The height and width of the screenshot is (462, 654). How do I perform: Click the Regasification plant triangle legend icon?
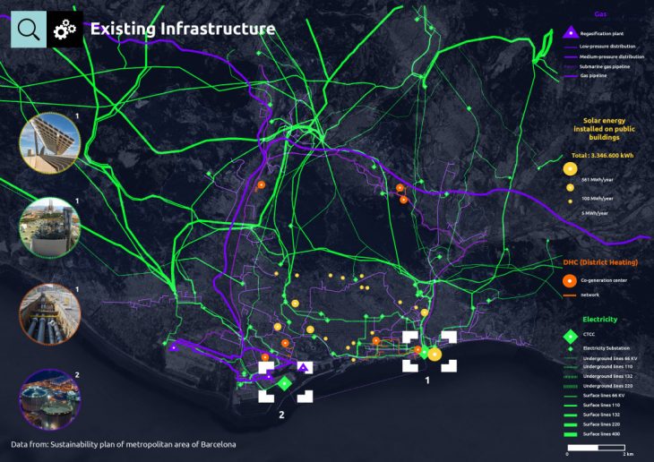(569, 32)
